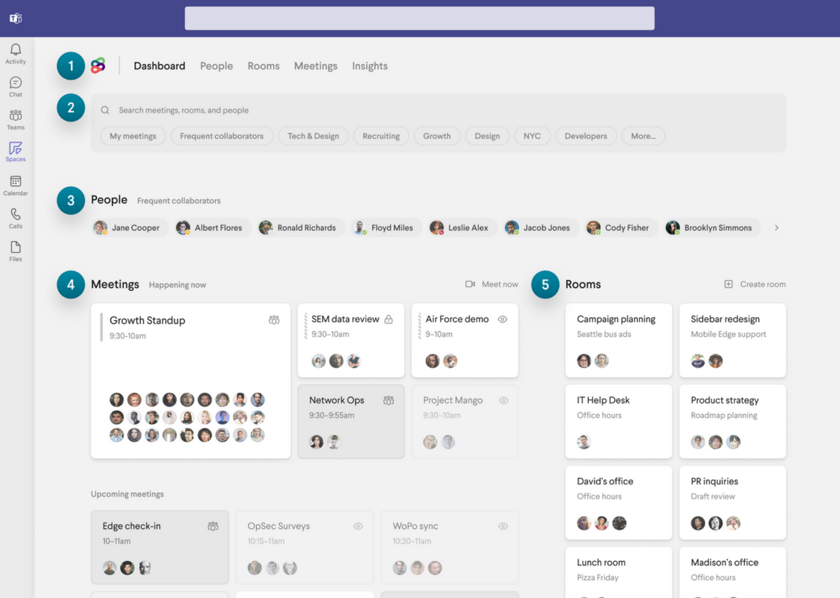The width and height of the screenshot is (840, 598).
Task: Open the Calendar from the sidebar
Action: pyautogui.click(x=15, y=185)
